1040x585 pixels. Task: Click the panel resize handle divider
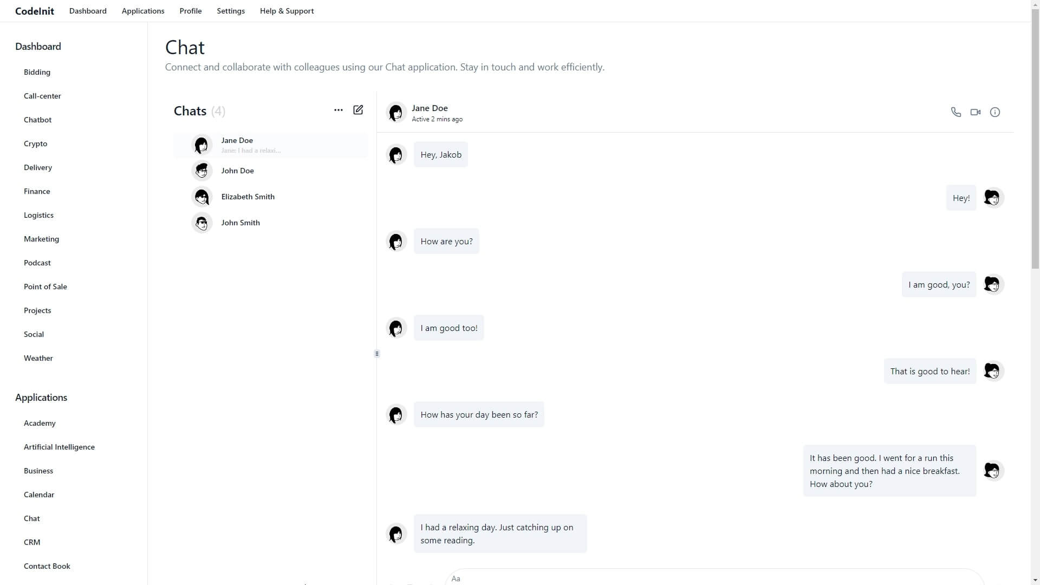click(377, 354)
